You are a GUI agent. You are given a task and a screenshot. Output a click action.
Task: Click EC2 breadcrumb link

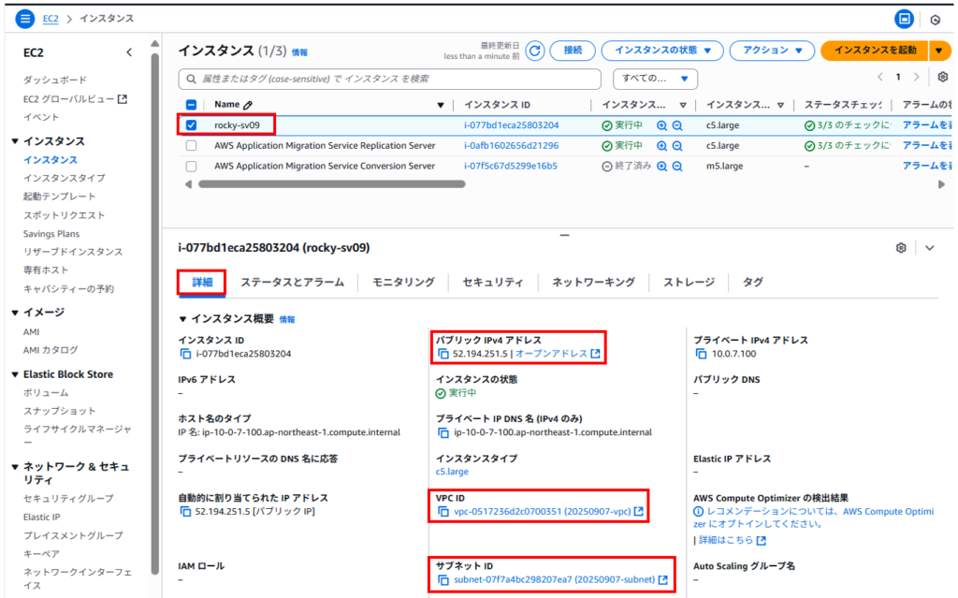tap(51, 19)
